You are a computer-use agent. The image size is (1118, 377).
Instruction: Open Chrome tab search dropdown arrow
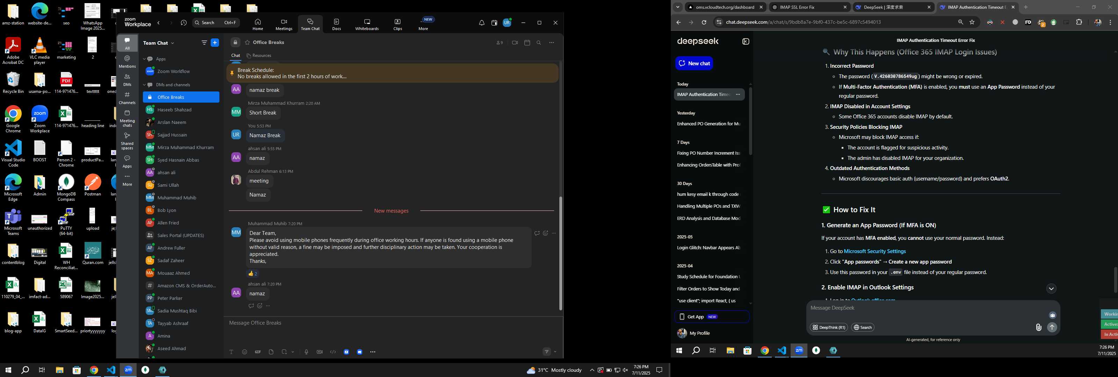pyautogui.click(x=677, y=7)
